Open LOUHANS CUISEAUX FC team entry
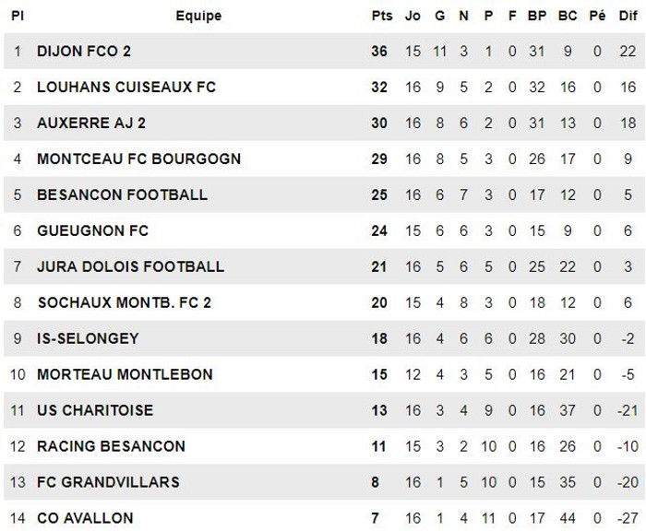 126,87
